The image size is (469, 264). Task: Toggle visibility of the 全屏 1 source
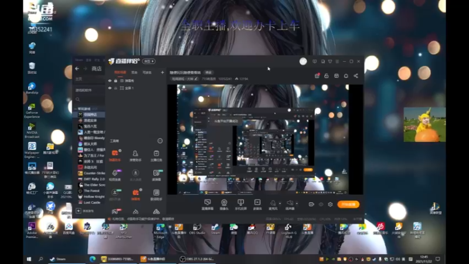point(110,88)
